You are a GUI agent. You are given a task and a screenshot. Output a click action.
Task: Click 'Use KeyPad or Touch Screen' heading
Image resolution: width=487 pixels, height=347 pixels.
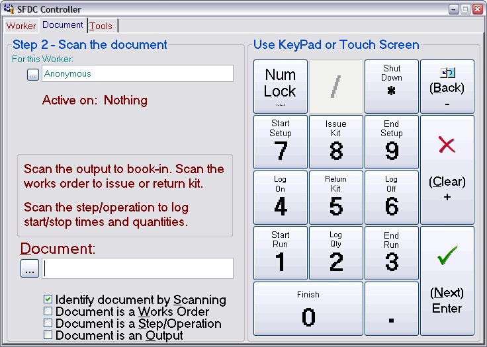pyautogui.click(x=336, y=45)
